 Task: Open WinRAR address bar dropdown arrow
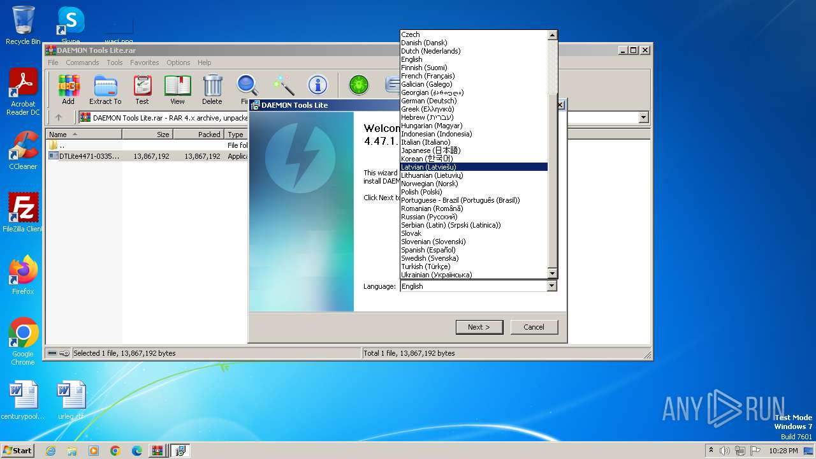pos(643,117)
